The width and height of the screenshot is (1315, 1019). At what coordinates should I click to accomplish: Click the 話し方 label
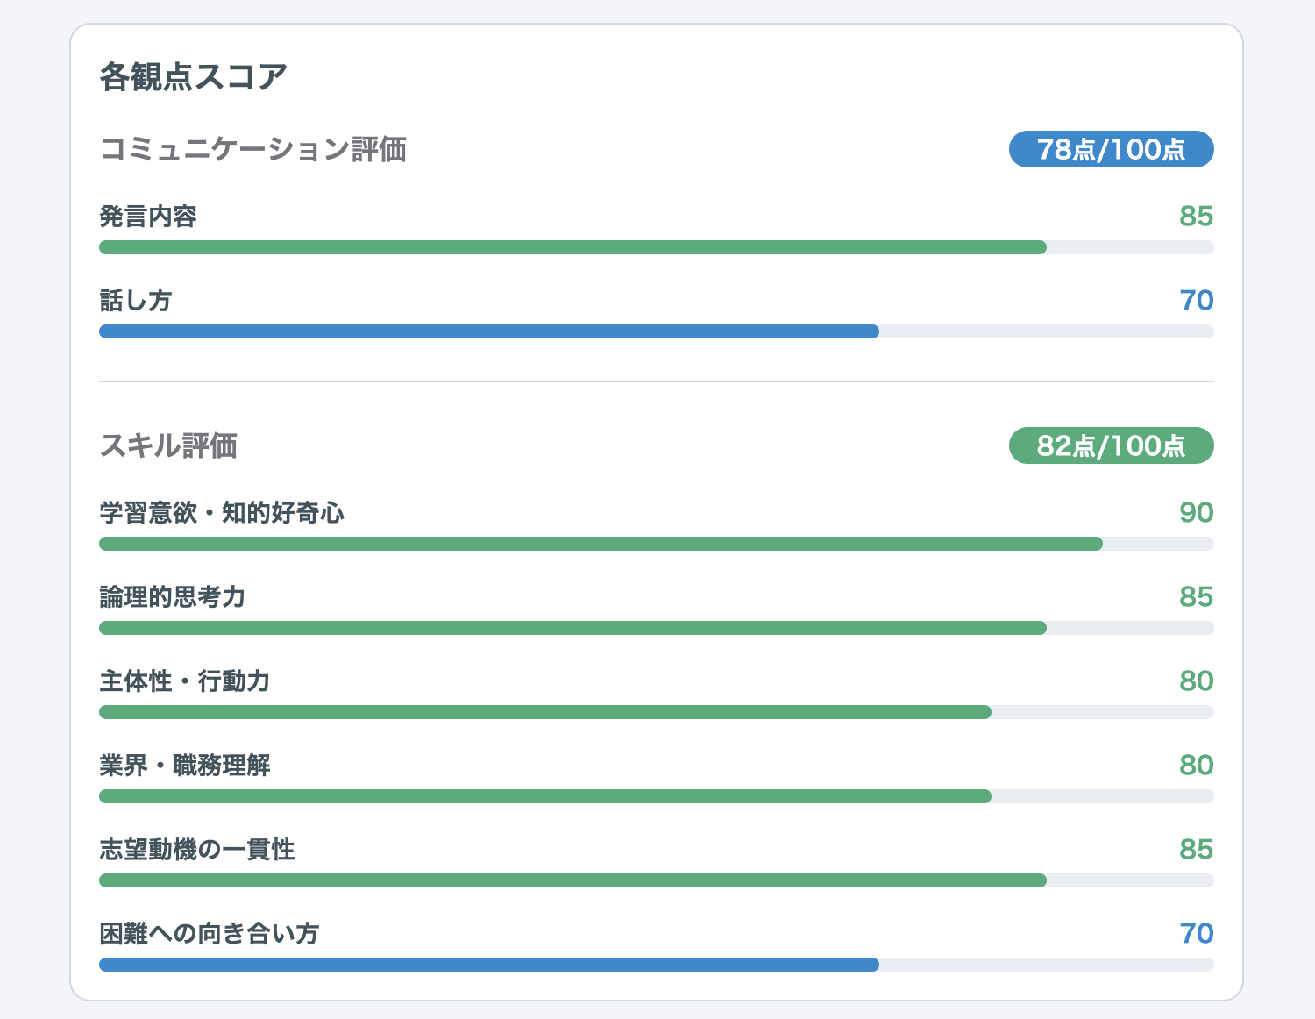tap(136, 301)
